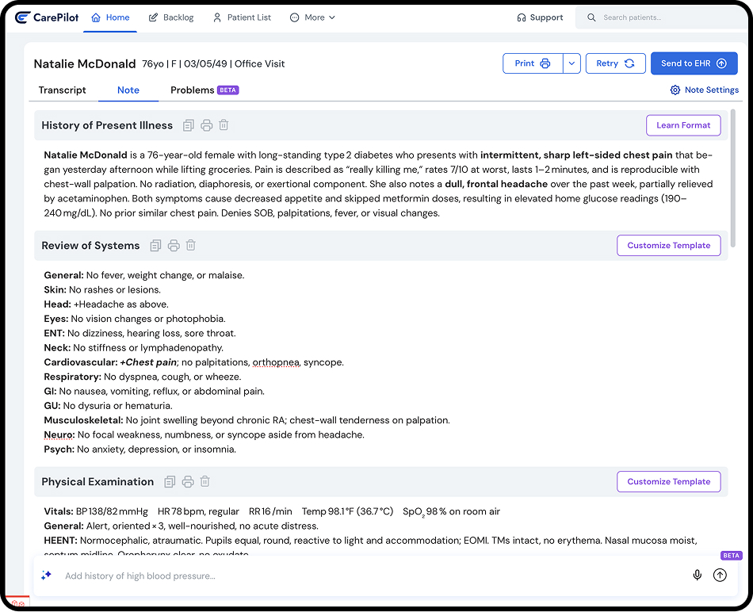Copy the History of Present Illness text
Viewport: 753px width, 612px height.
pos(188,124)
